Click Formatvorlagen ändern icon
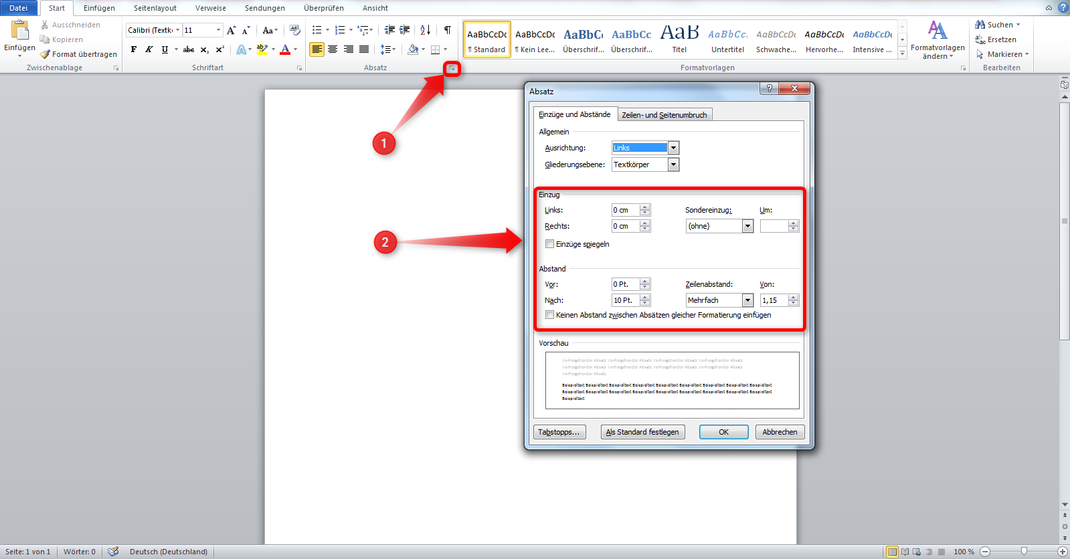Image resolution: width=1070 pixels, height=559 pixels. 938,31
